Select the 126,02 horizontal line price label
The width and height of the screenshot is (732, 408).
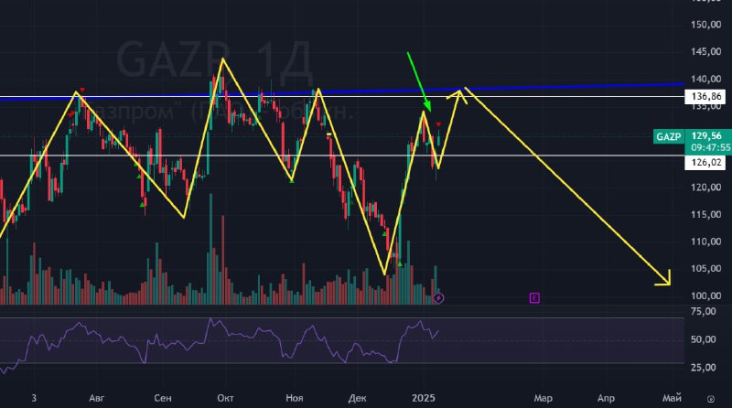pyautogui.click(x=705, y=163)
